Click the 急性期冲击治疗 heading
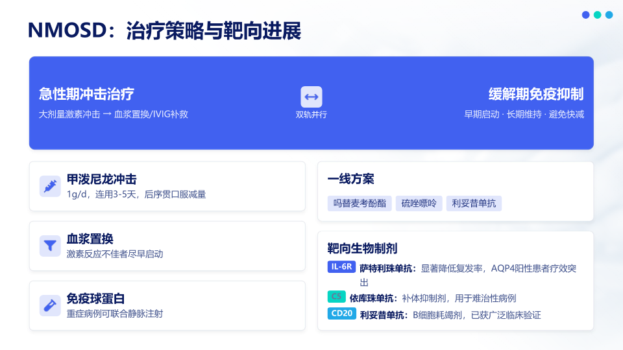 (x=86, y=94)
